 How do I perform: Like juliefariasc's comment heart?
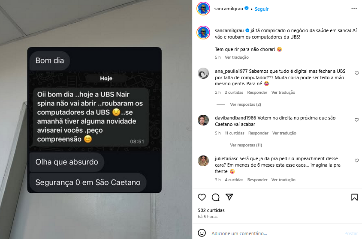pyautogui.click(x=357, y=161)
